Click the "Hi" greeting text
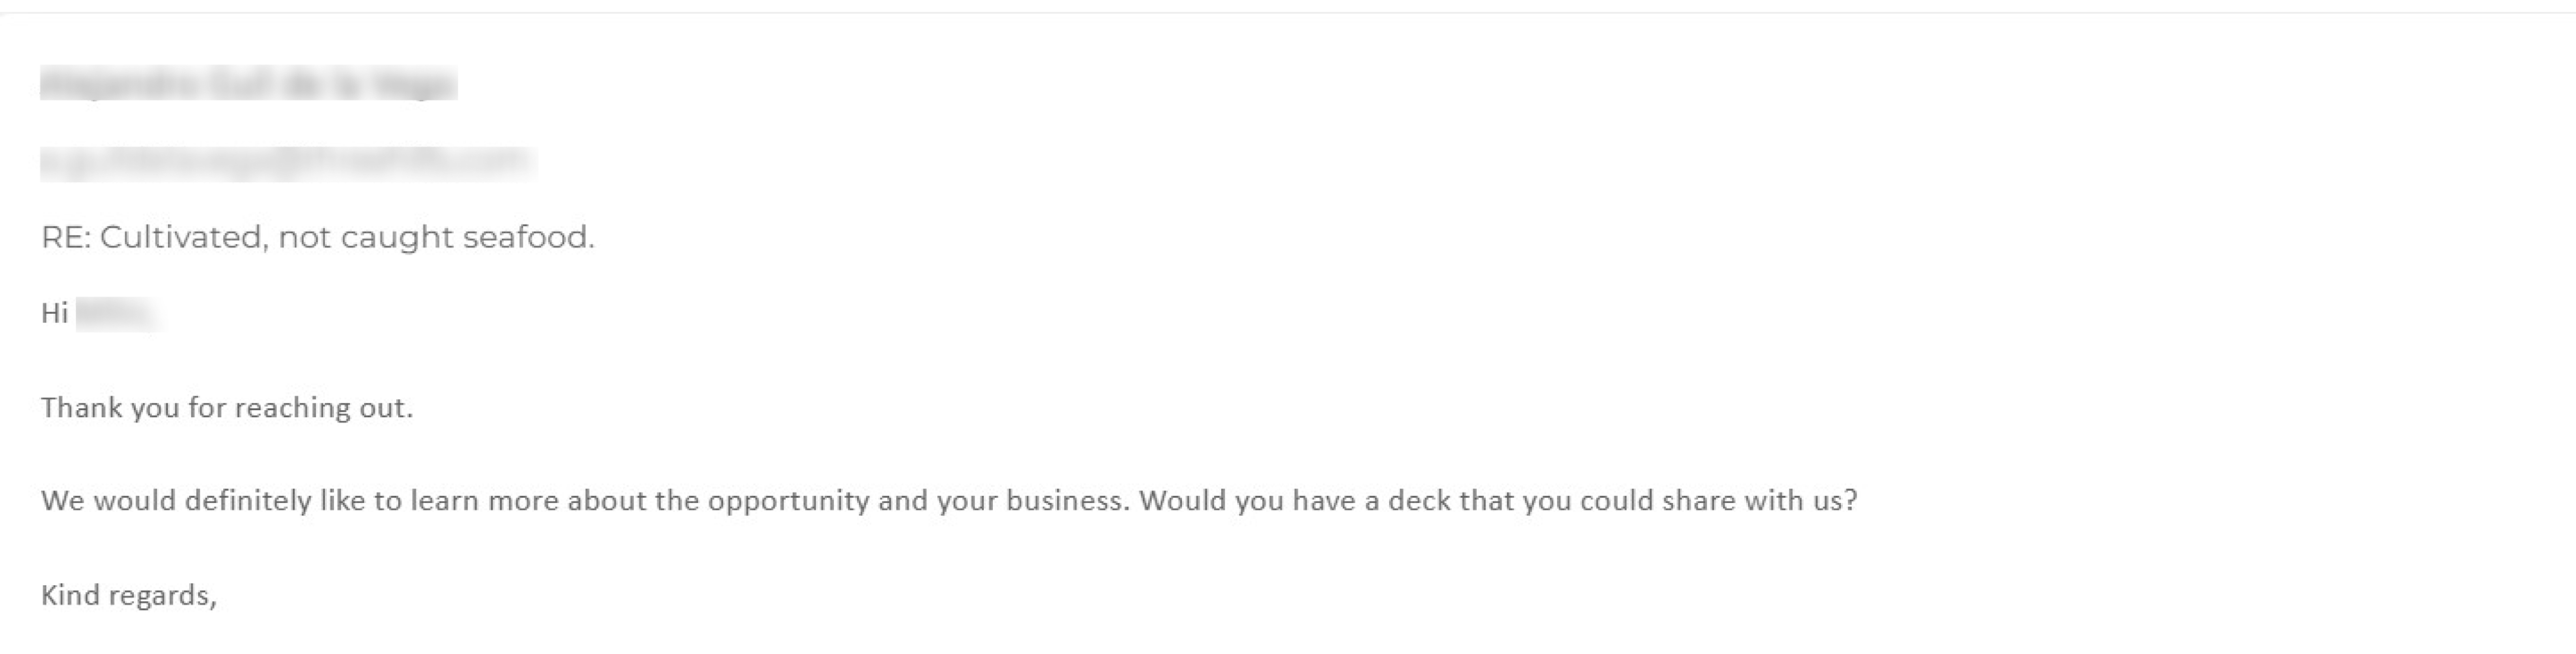This screenshot has width=2576, height=654. click(x=54, y=314)
